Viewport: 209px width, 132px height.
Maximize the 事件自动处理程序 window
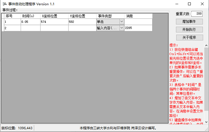click(189, 4)
